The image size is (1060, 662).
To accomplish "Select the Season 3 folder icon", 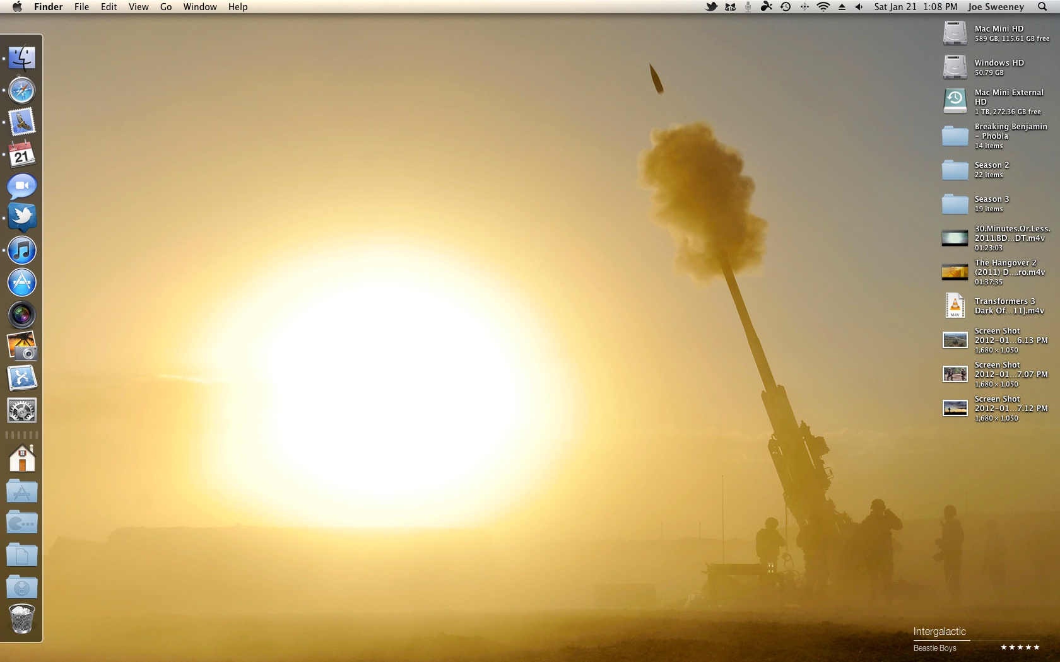I will coord(955,204).
